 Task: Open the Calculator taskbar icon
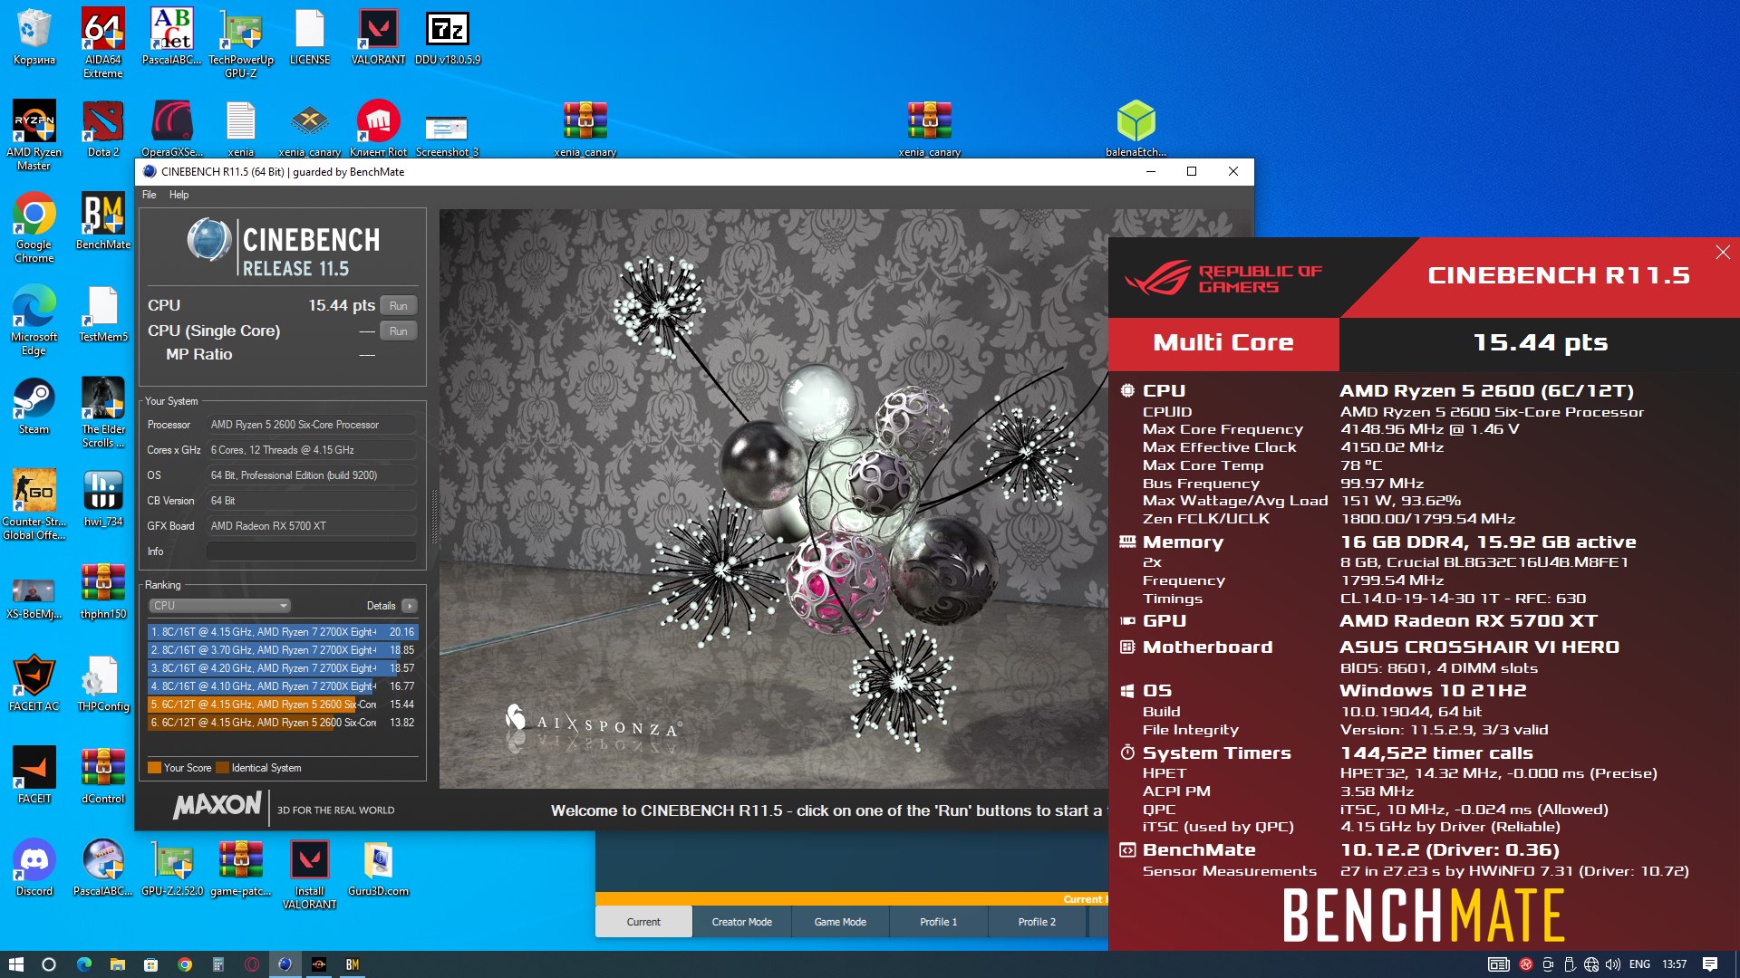[x=217, y=964]
